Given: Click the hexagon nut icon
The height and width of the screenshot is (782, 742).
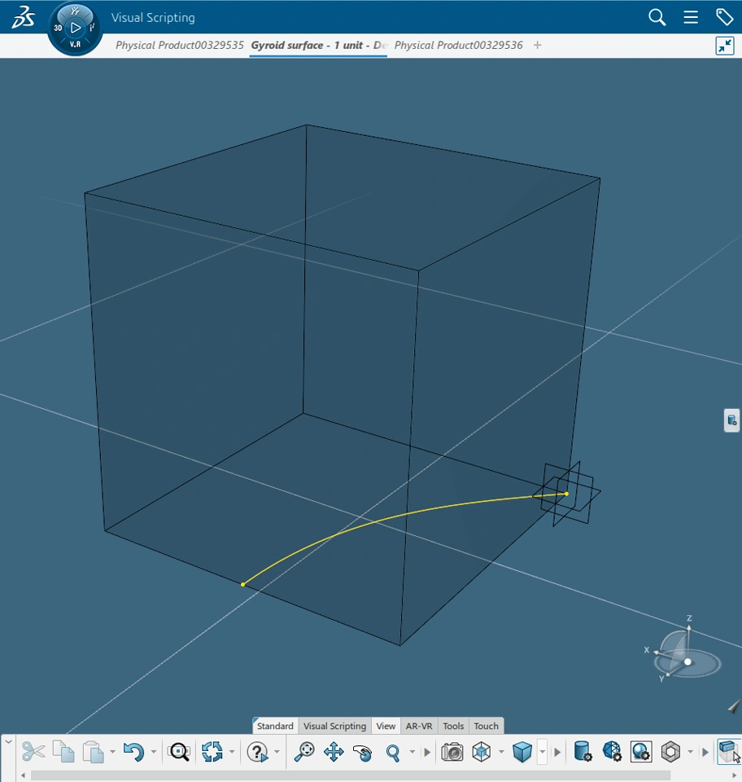Looking at the screenshot, I should (x=670, y=752).
